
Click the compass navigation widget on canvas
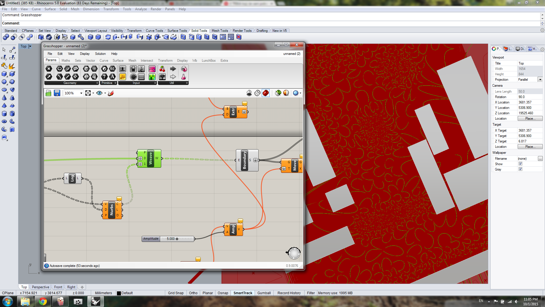tap(294, 253)
